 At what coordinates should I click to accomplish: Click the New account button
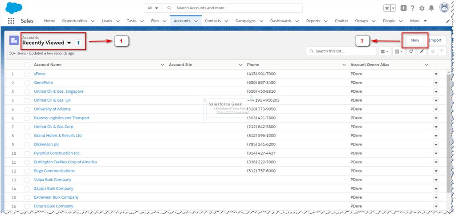(x=415, y=40)
